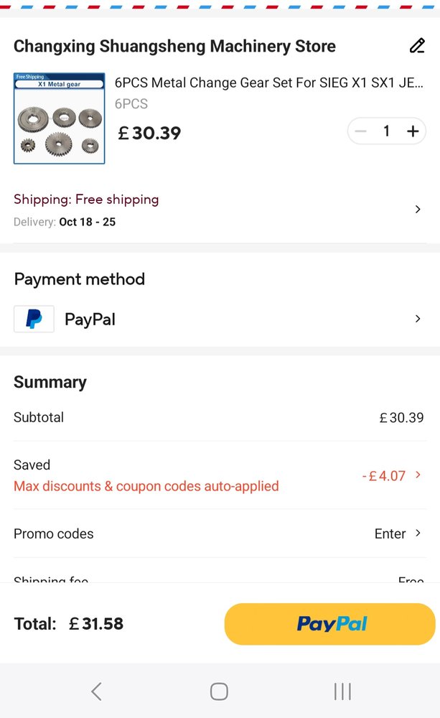Open recent apps navigation icon
The width and height of the screenshot is (440, 718).
(342, 691)
